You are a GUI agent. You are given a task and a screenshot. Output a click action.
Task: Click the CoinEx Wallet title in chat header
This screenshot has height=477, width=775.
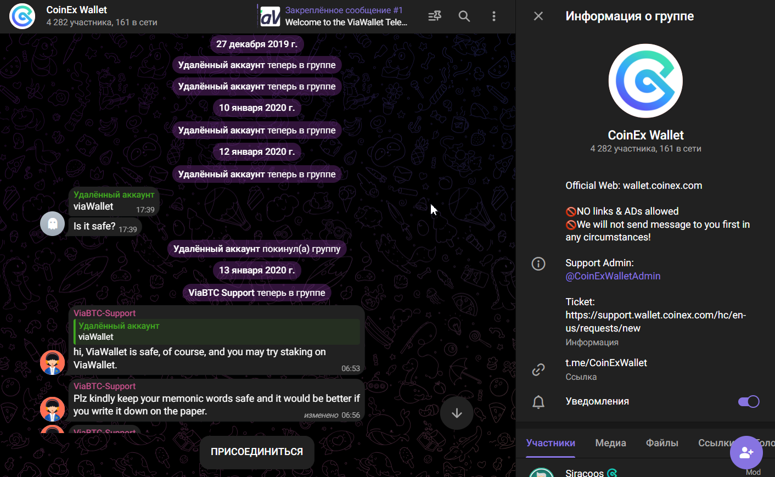[x=77, y=10]
